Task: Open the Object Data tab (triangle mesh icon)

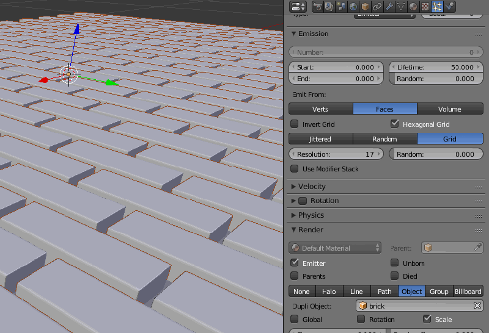Action: pos(401,7)
